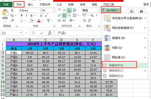Click the Find binoculars icon
This screenshot has width=151, height=99.
[x=141, y=11]
